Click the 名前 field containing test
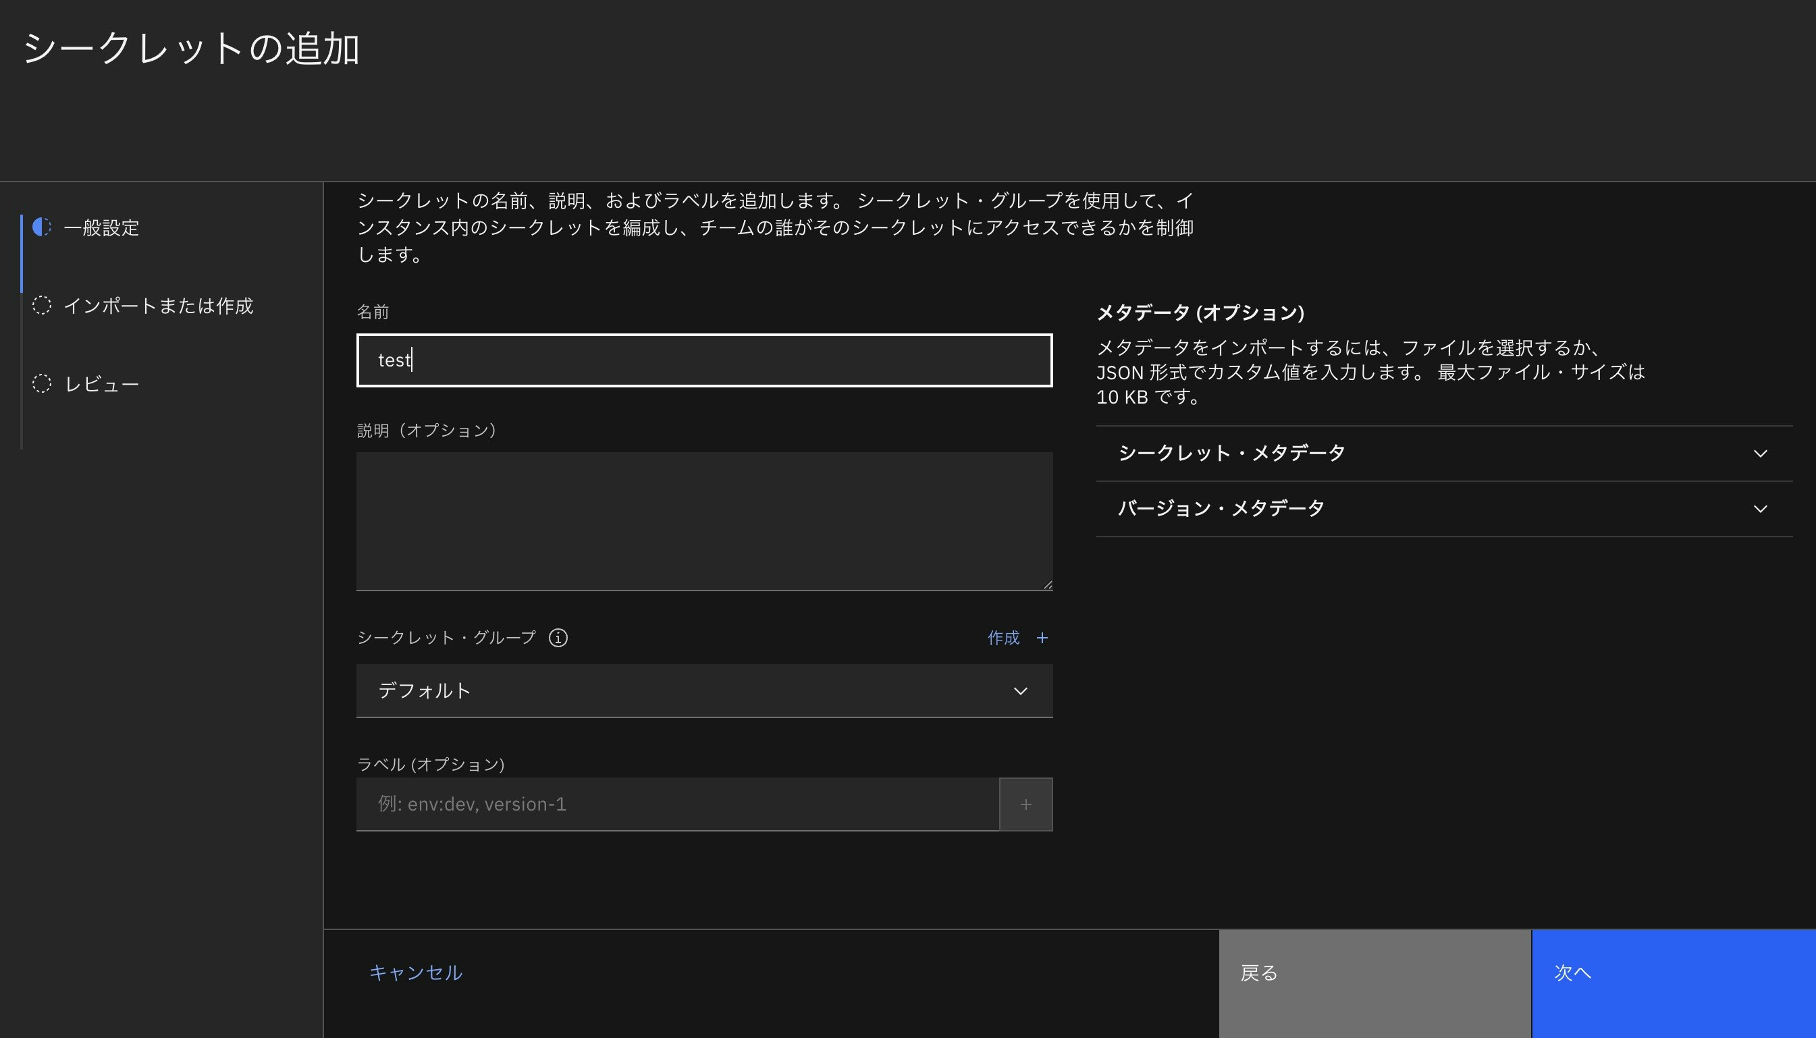This screenshot has height=1038, width=1816. click(704, 360)
